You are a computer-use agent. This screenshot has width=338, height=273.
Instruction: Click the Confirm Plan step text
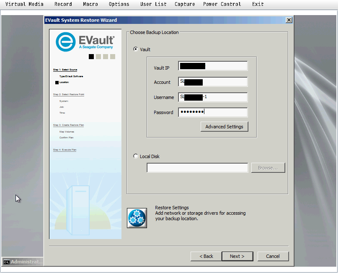67,138
